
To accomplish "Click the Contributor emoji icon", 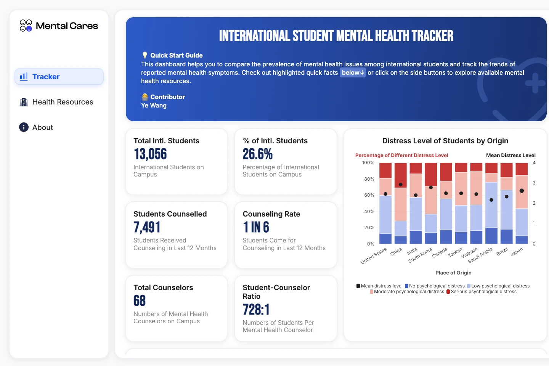I will click(145, 97).
